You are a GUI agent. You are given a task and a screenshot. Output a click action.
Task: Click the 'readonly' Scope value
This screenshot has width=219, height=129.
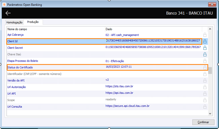click(x=111, y=99)
